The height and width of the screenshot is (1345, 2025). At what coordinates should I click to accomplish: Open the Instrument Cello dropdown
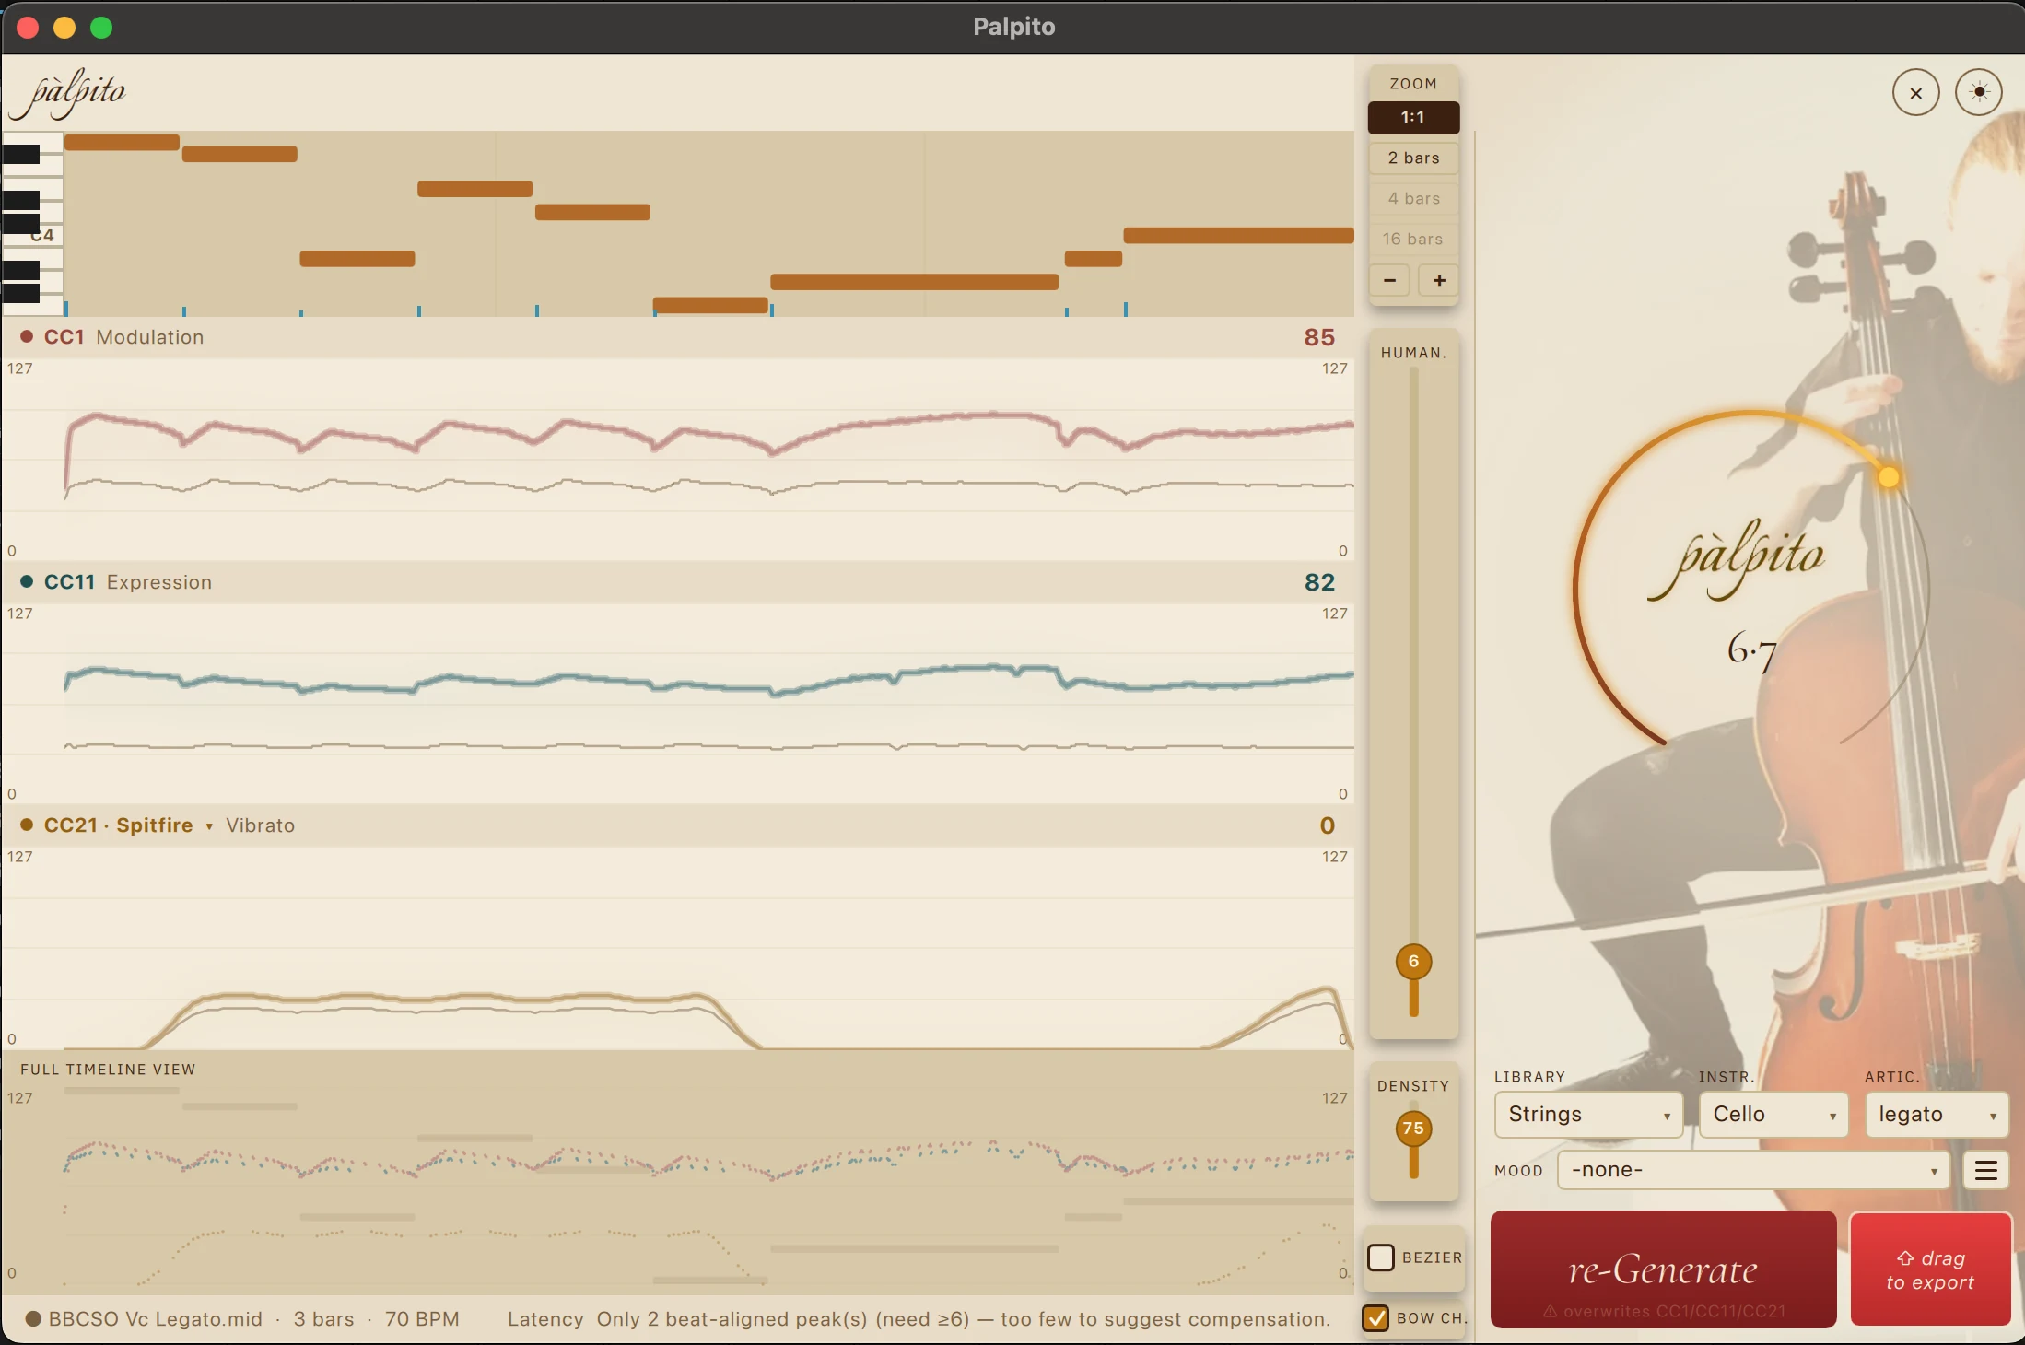tap(1773, 1115)
